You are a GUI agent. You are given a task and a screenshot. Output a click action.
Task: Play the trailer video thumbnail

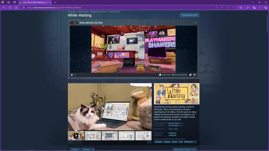pyautogui.click(x=76, y=136)
